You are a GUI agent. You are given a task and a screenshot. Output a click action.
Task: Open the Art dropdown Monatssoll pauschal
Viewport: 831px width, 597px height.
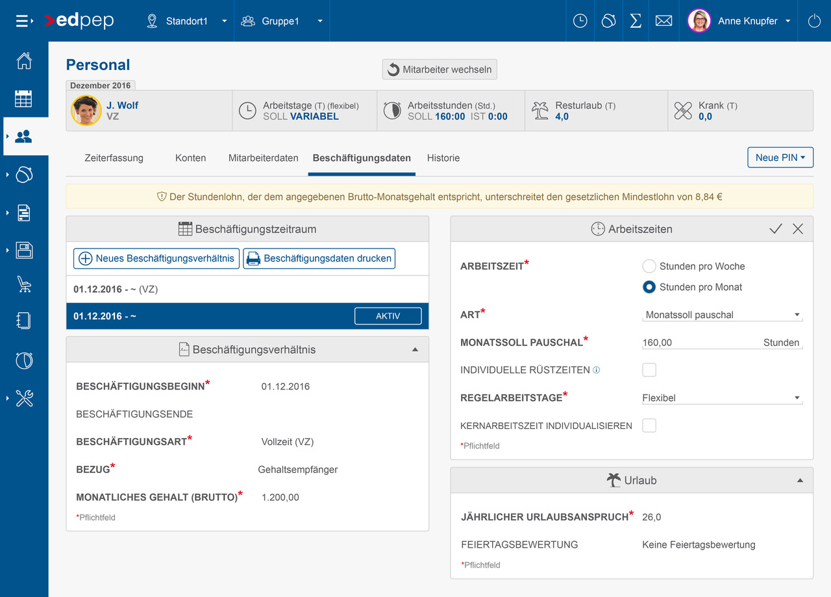pyautogui.click(x=722, y=315)
